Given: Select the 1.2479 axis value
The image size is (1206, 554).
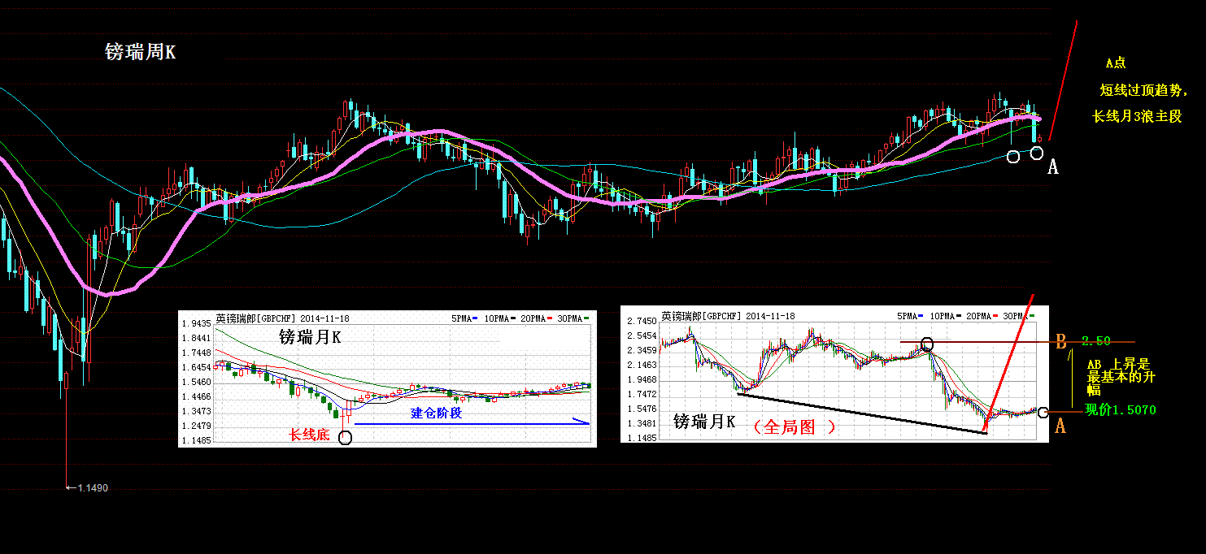Looking at the screenshot, I should pos(197,426).
